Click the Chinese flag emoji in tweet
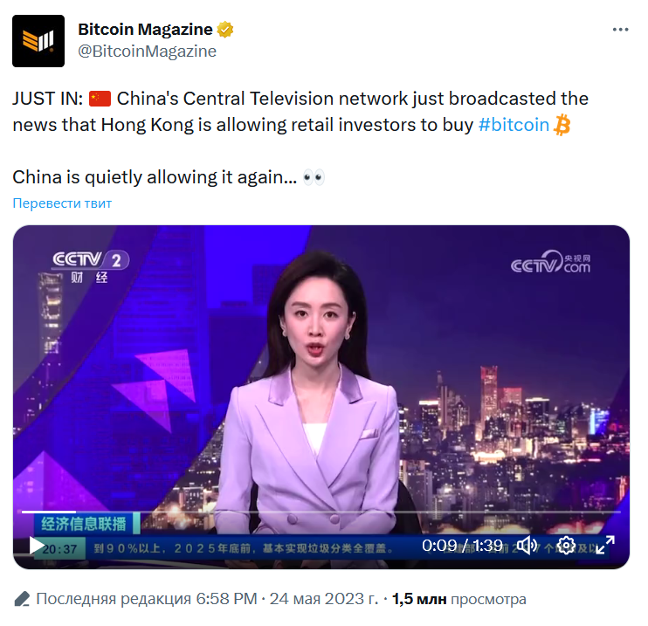The width and height of the screenshot is (648, 626). [x=100, y=99]
